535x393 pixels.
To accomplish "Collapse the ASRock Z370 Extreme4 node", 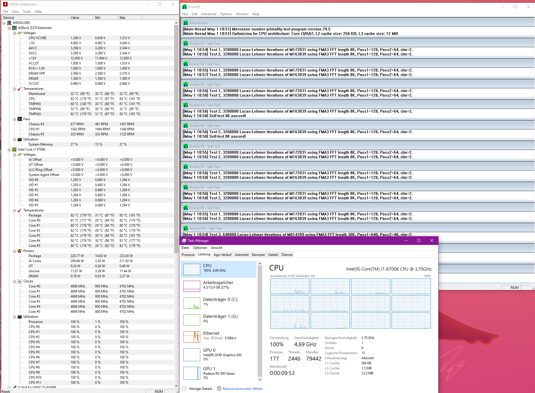I will [9, 28].
